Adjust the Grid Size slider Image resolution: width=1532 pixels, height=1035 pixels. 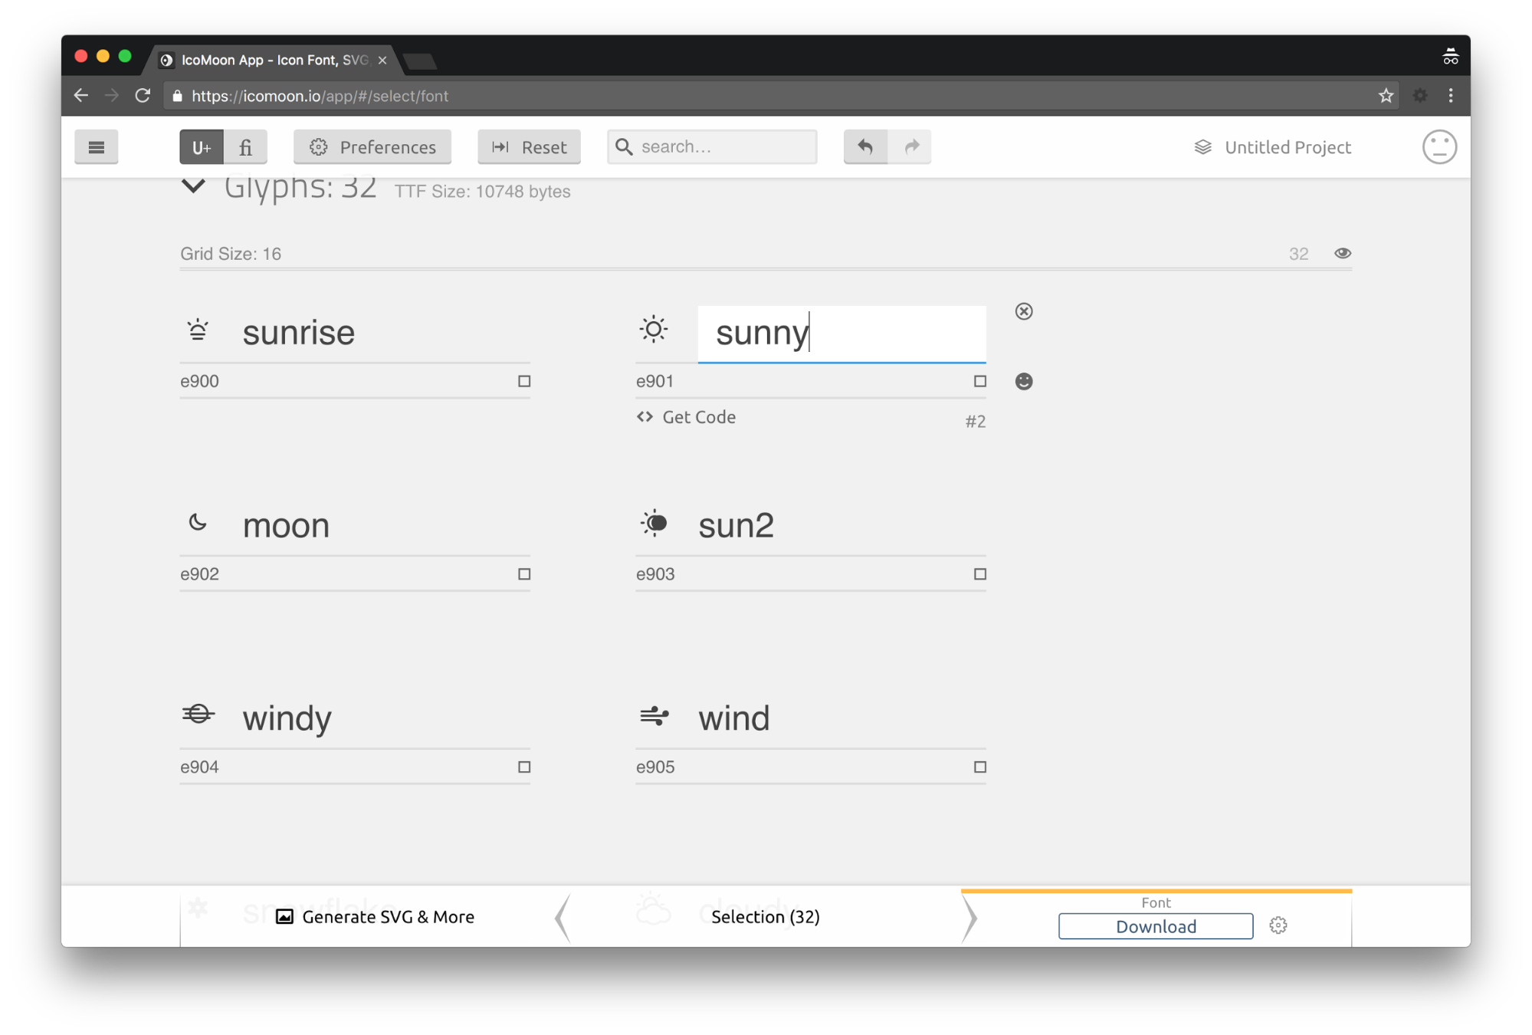coord(766,270)
